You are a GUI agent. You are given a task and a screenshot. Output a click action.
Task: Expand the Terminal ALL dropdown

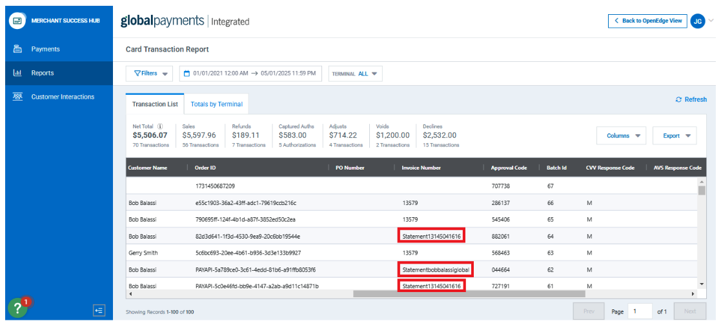pyautogui.click(x=355, y=73)
